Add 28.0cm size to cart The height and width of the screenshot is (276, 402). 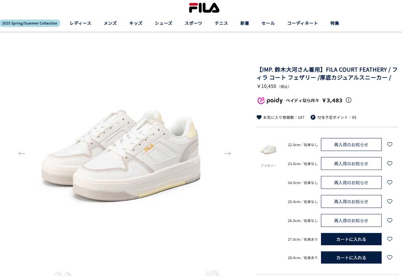351,258
